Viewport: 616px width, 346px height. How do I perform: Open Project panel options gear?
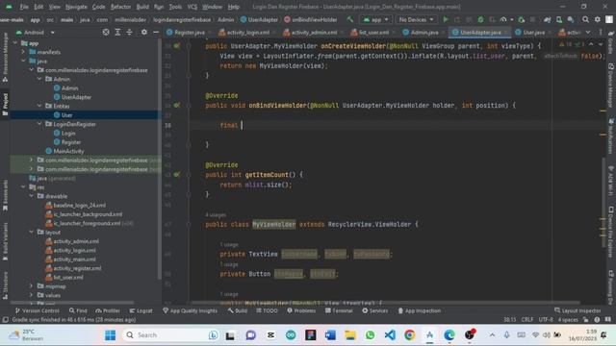144,32
